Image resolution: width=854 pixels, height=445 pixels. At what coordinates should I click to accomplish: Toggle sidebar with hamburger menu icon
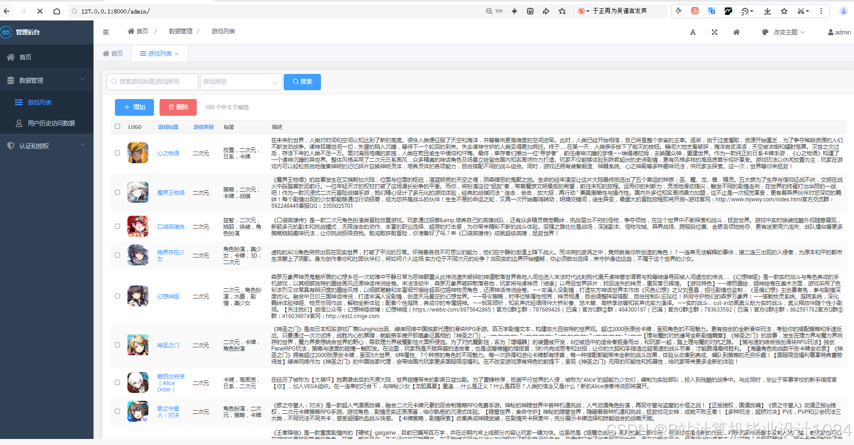pos(106,32)
